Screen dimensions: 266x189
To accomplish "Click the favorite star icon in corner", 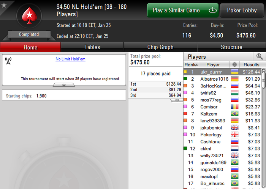I will coord(4,5).
